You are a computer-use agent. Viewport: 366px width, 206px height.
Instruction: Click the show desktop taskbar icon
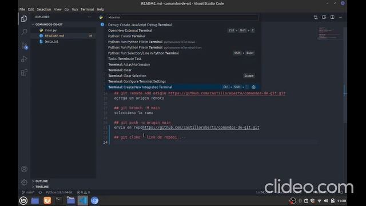(35, 201)
